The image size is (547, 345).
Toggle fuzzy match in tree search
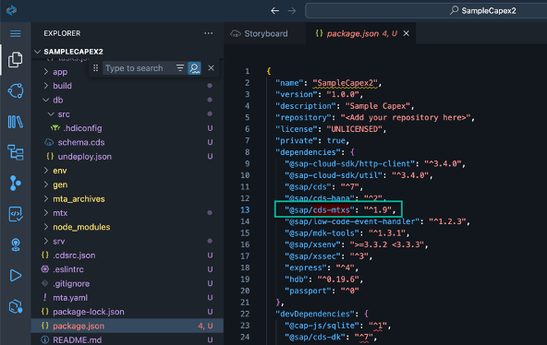pos(194,68)
